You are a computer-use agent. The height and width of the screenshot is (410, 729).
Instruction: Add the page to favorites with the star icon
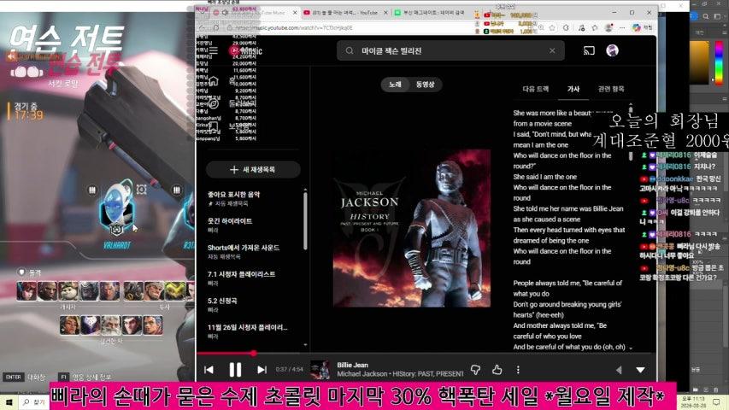(552, 28)
